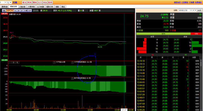203x111 pixels.
Task: Toggle the 訂 chart option button
Action: pos(22,11)
